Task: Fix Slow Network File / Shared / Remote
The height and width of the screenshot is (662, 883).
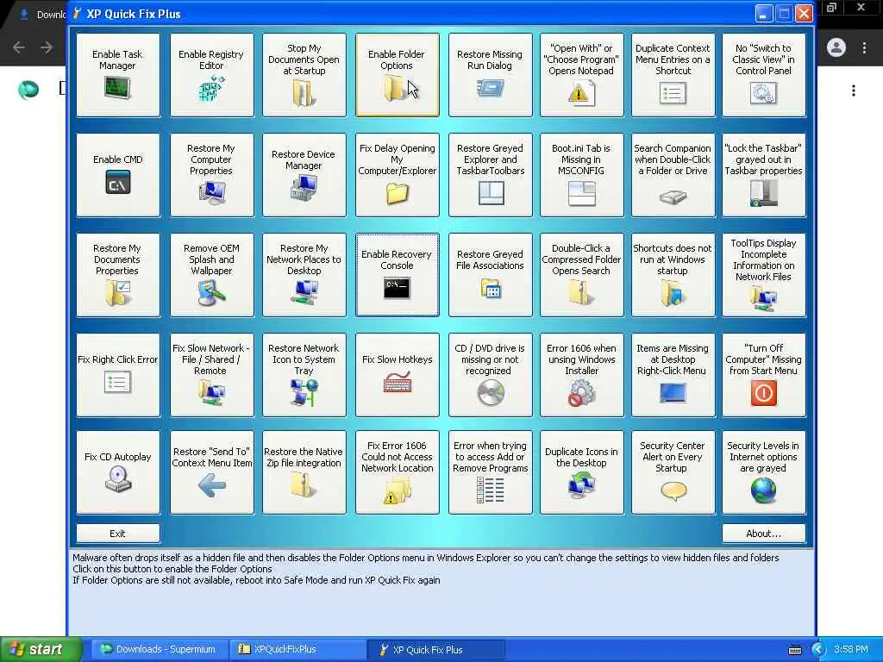Action: point(212,375)
